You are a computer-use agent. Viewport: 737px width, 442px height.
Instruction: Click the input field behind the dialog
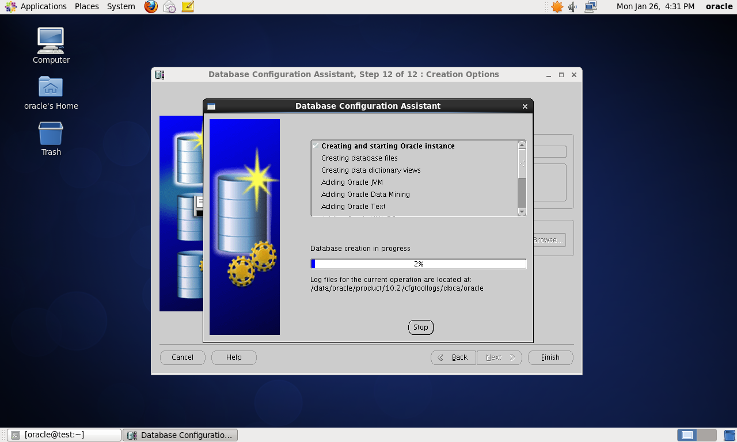[550, 152]
